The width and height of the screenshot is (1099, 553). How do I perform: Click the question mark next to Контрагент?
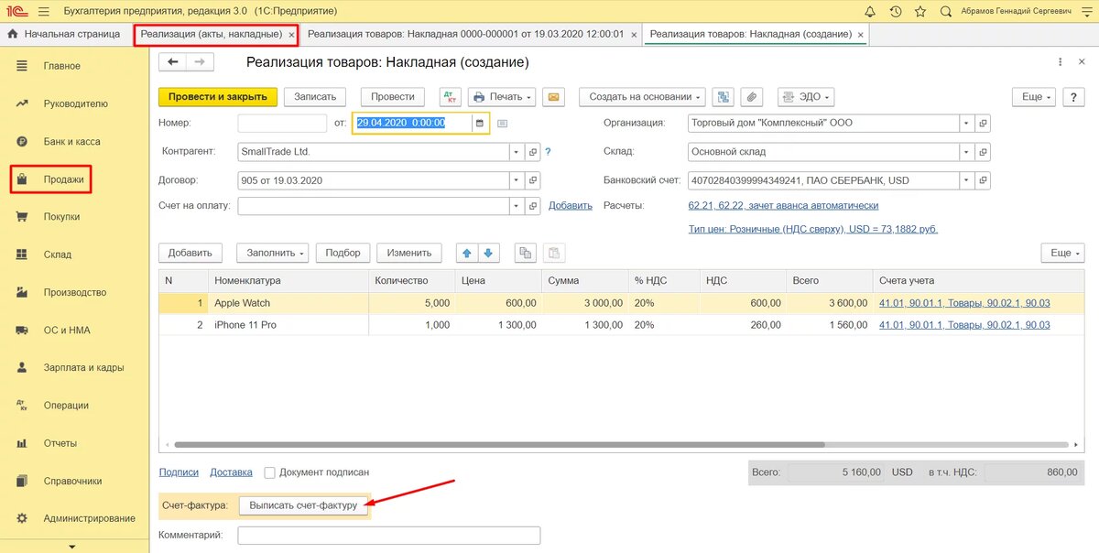[x=548, y=152]
